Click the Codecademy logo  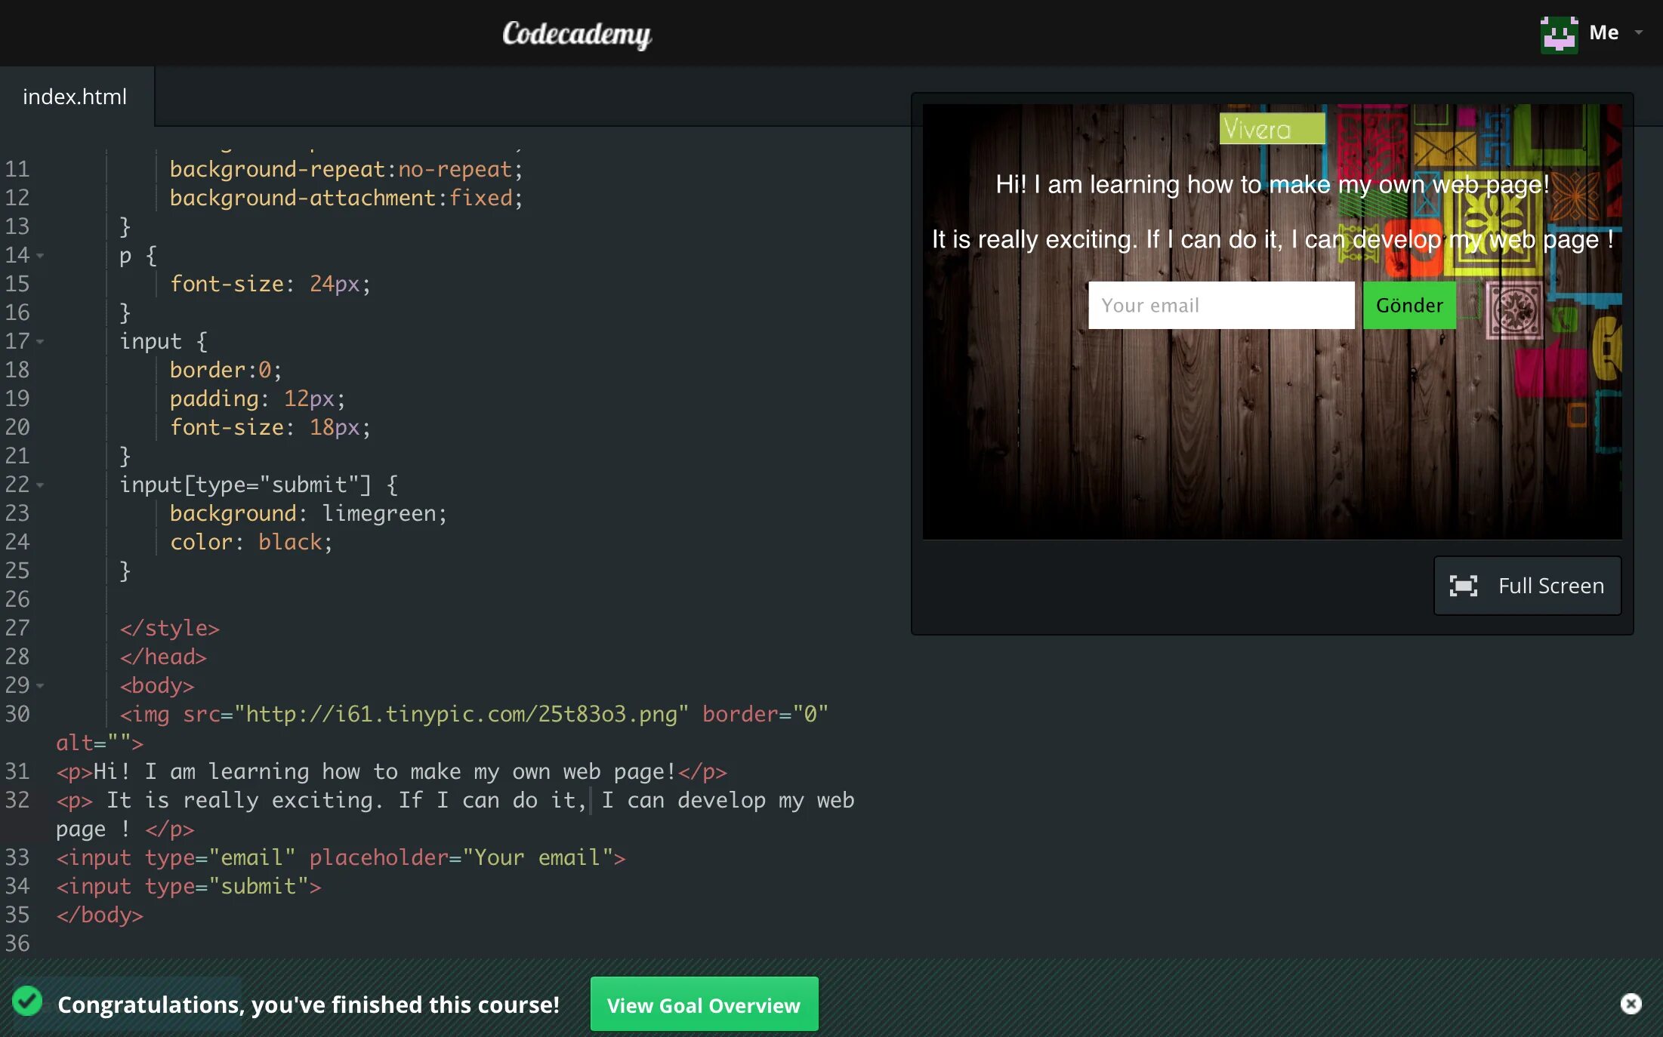tap(577, 33)
